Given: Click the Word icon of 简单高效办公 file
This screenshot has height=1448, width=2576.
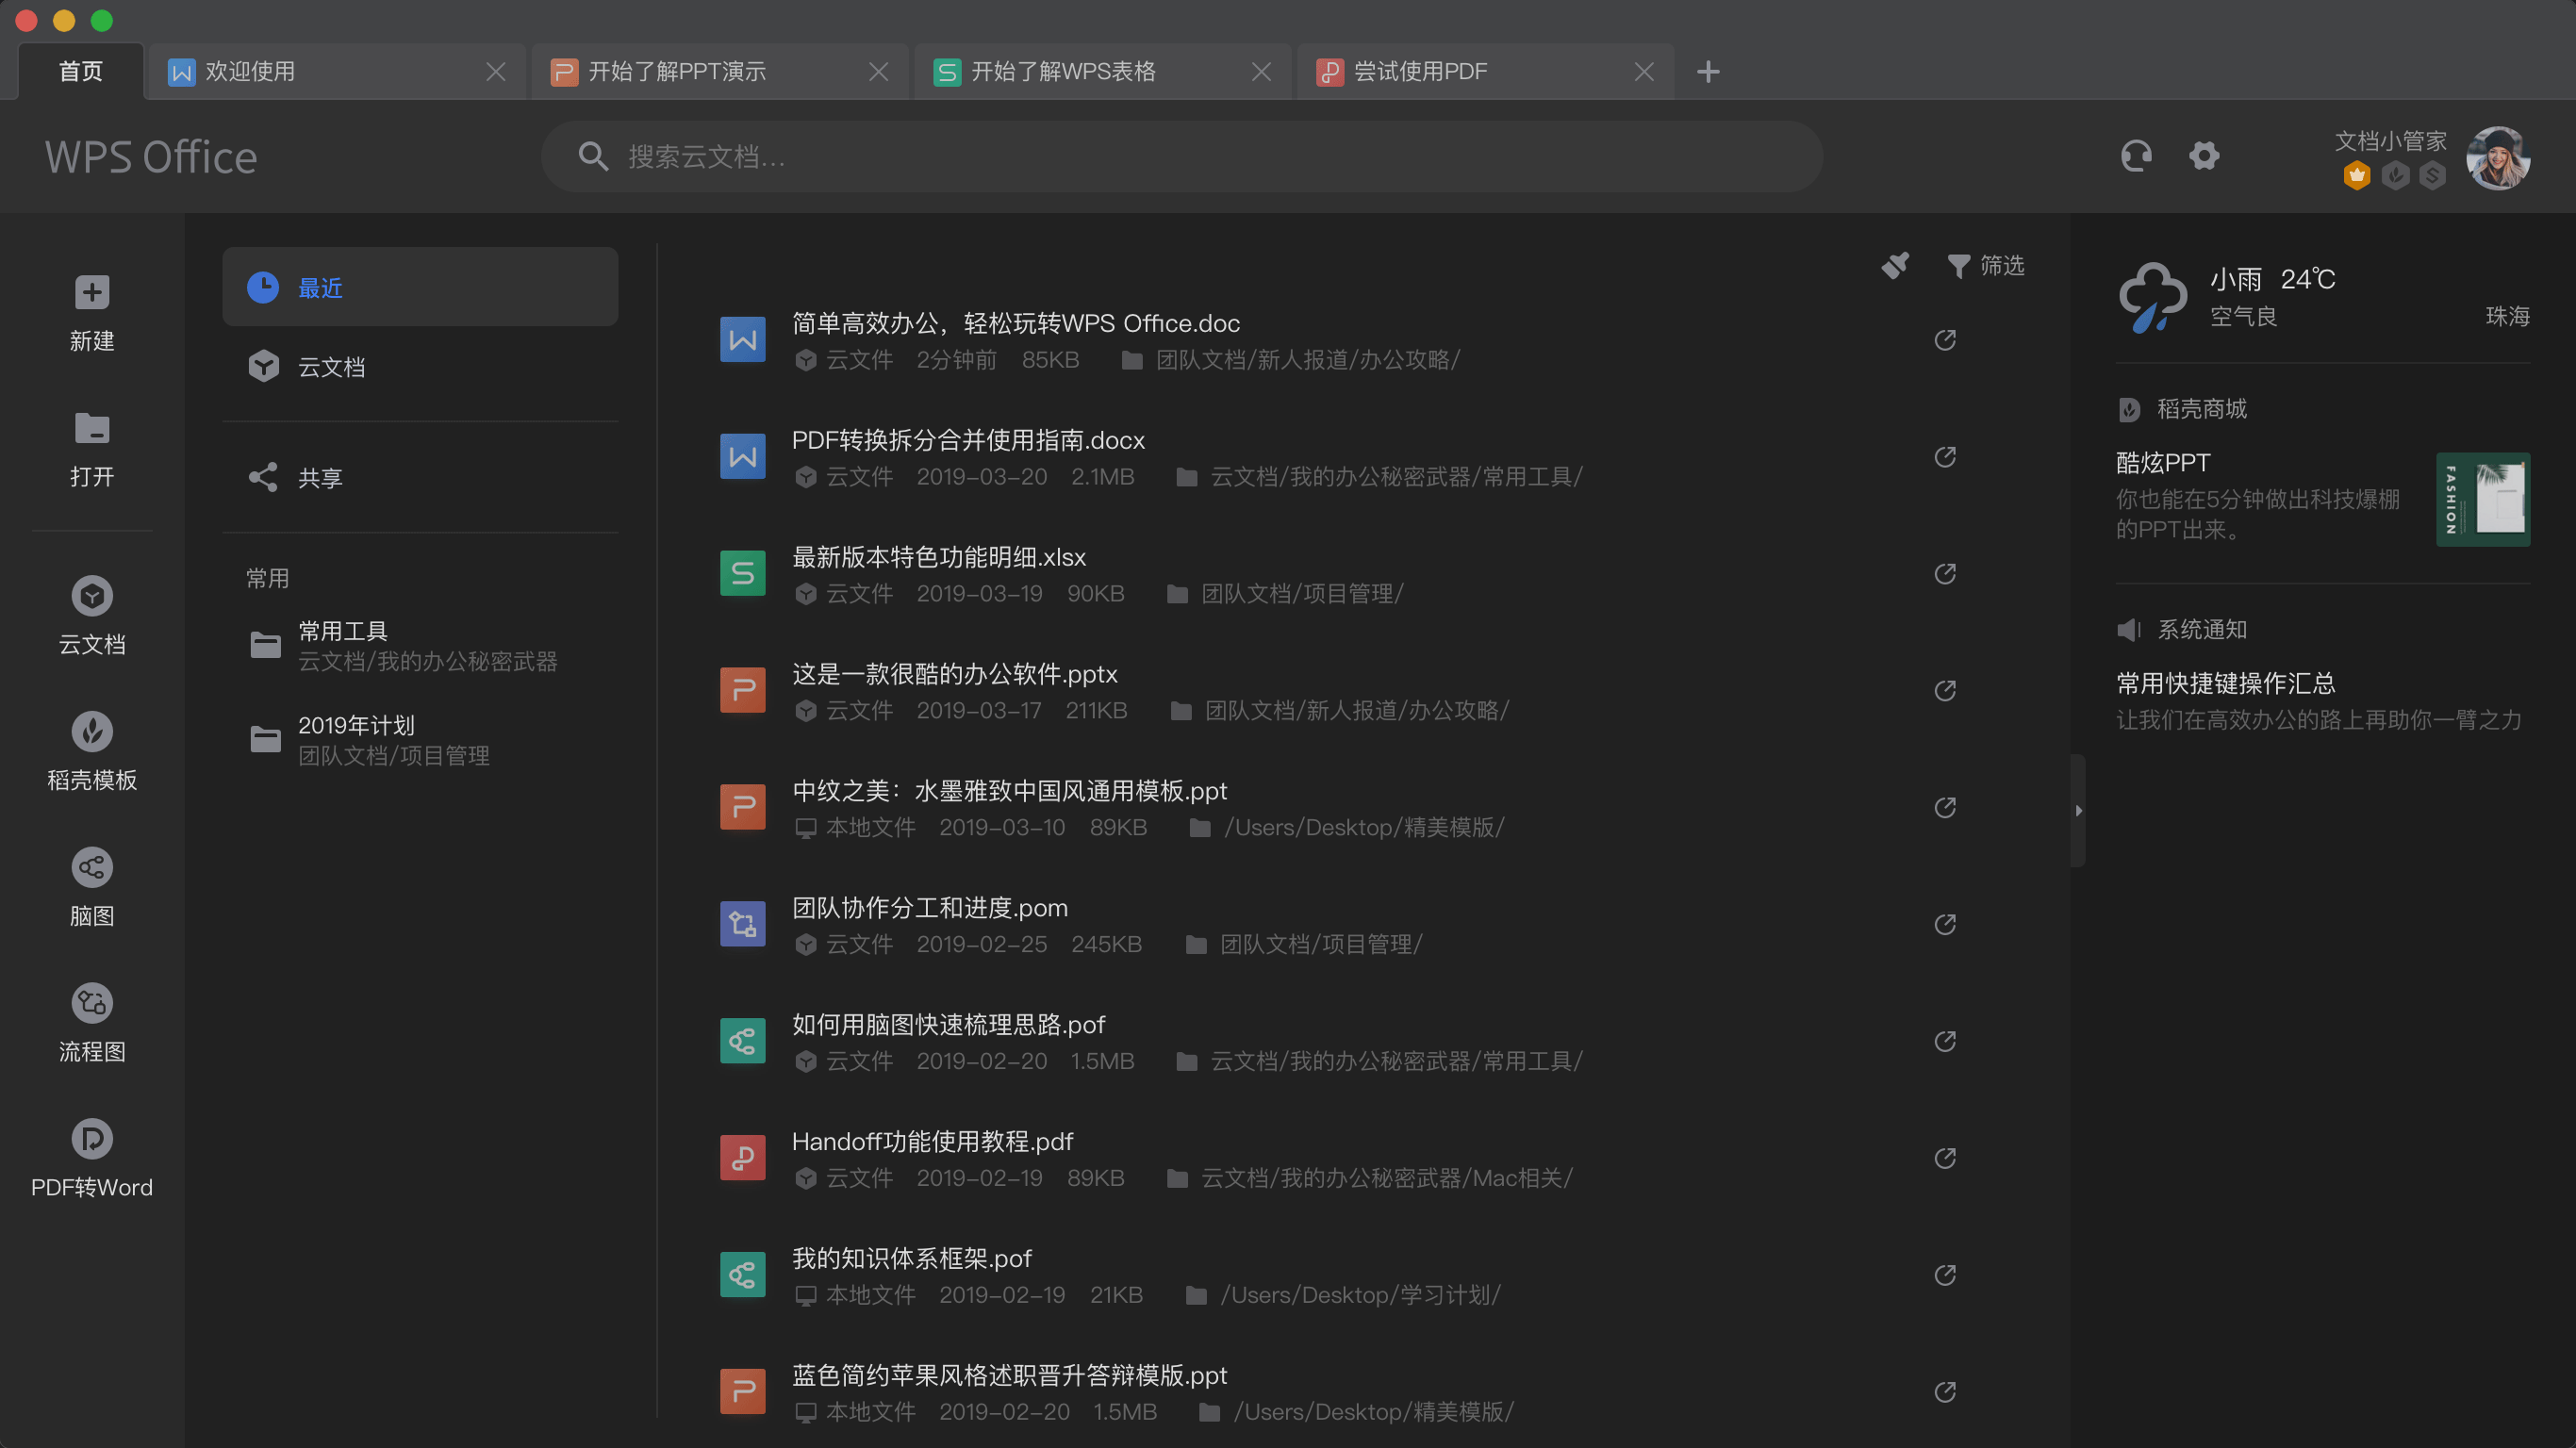Looking at the screenshot, I should (x=743, y=340).
